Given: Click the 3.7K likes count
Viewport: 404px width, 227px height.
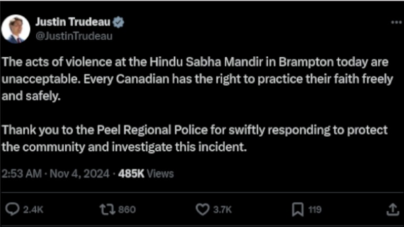Looking at the screenshot, I should [223, 210].
